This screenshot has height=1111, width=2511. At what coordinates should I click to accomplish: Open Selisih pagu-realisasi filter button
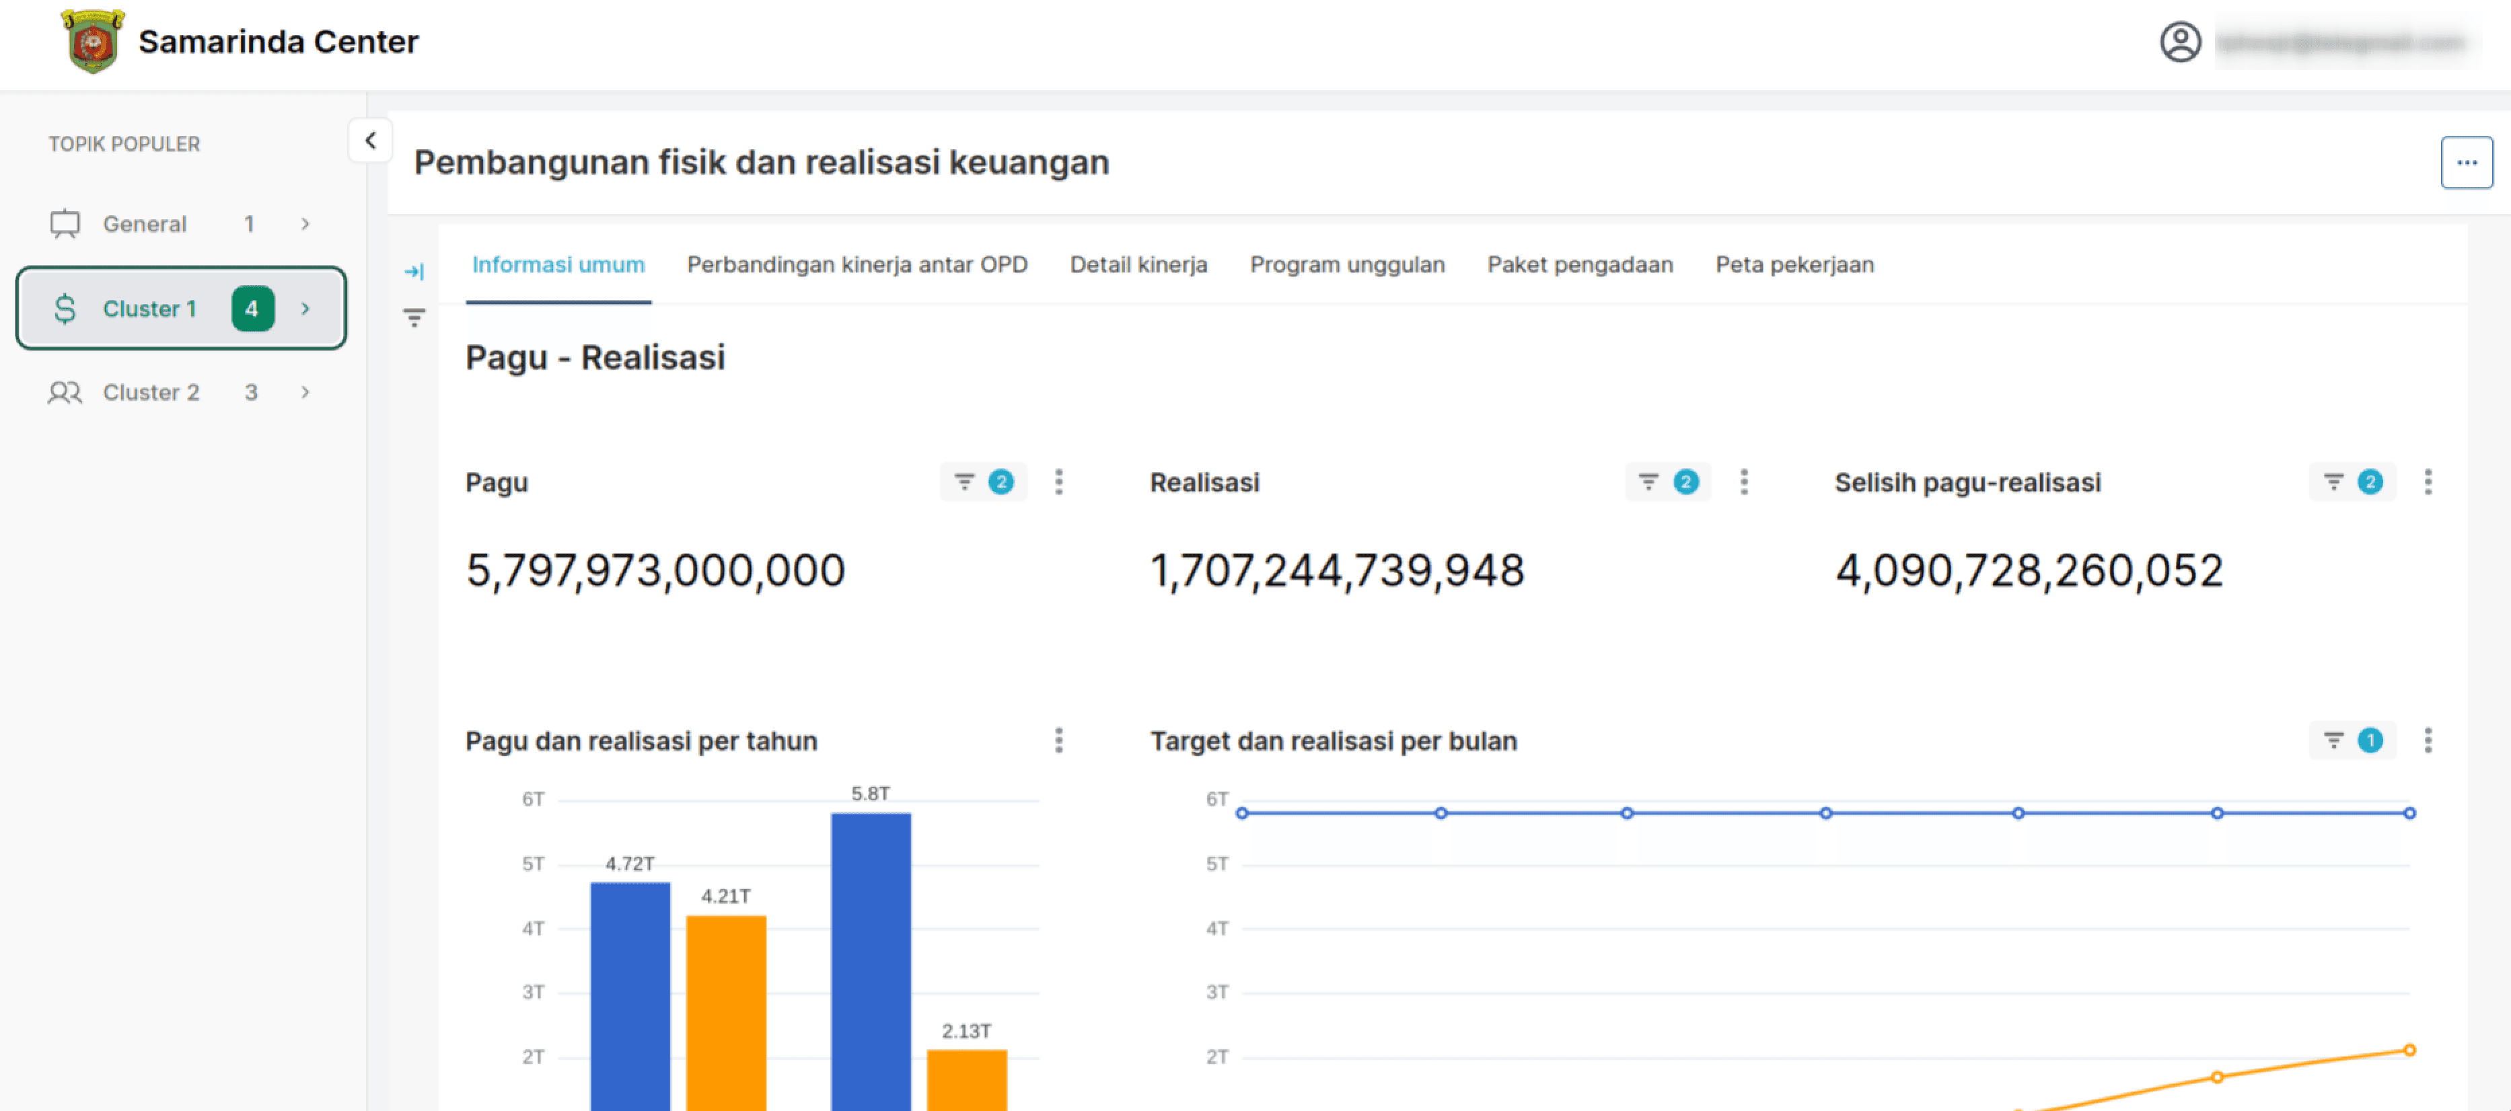(x=2352, y=482)
